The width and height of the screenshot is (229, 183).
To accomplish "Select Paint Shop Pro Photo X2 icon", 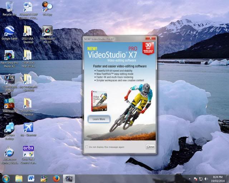I will tap(9, 59).
